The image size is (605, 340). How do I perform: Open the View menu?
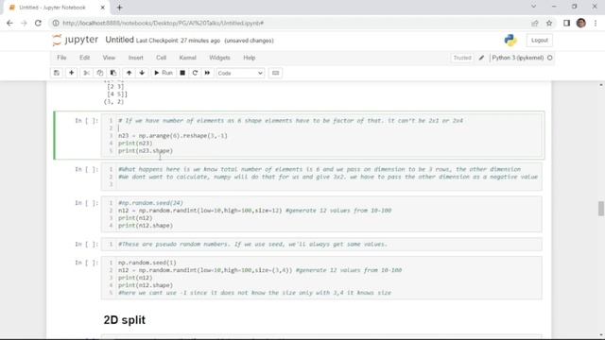pyautogui.click(x=109, y=58)
